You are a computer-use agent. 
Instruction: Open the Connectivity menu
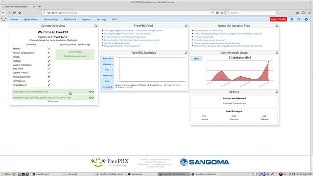[x=51, y=19]
